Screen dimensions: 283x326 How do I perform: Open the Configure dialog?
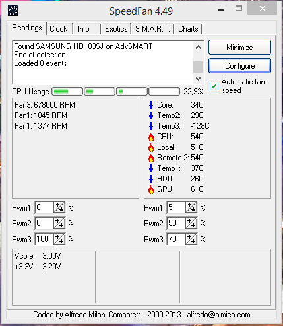(x=239, y=66)
